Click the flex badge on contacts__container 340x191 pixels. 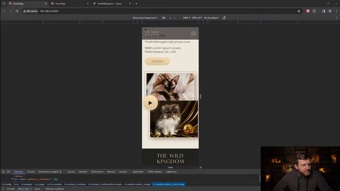(55, 179)
